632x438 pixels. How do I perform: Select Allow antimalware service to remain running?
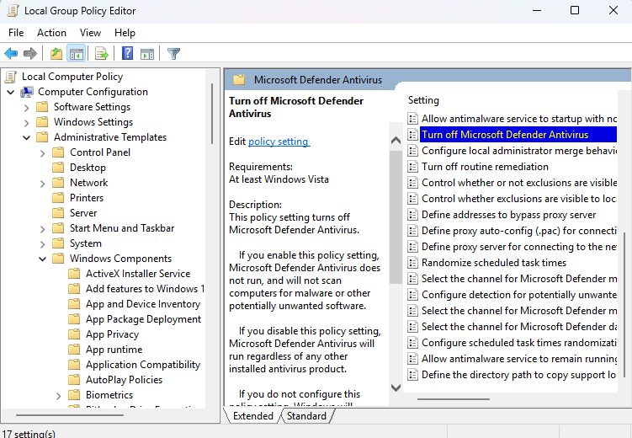[519, 359]
